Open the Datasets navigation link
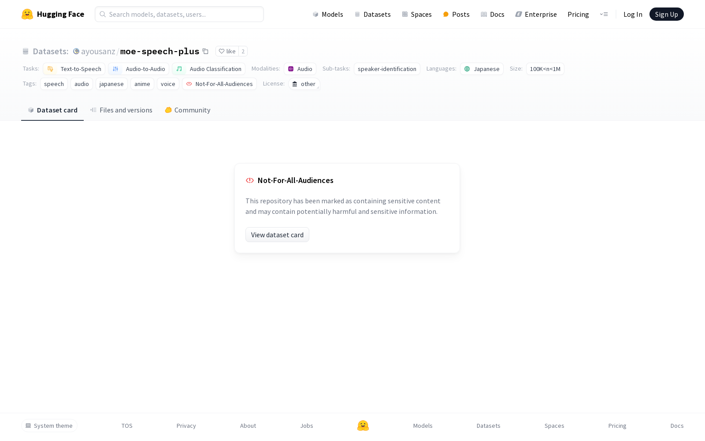 373,14
